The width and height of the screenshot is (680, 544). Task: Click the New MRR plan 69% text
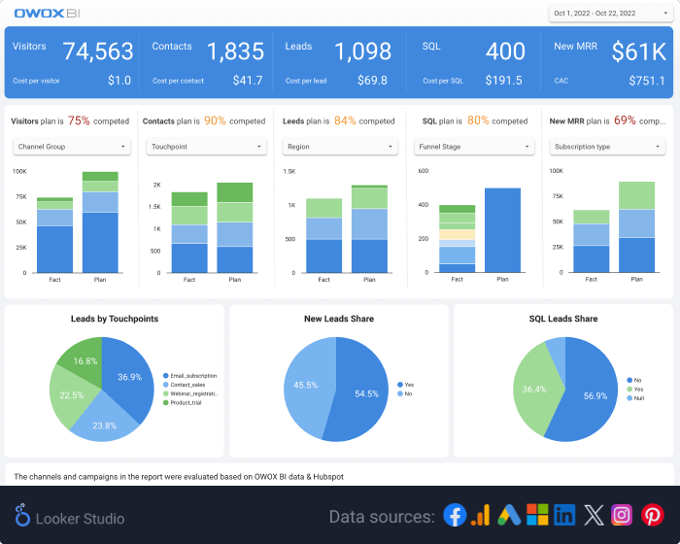point(625,120)
